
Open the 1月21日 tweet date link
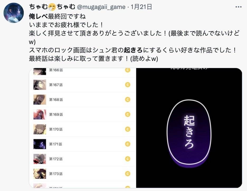tap(141, 7)
